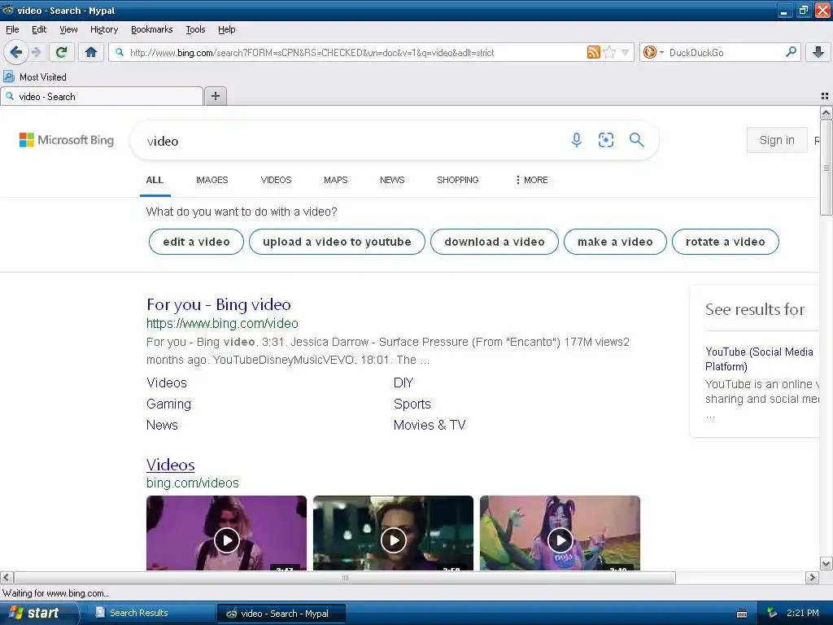Image resolution: width=833 pixels, height=625 pixels.
Task: Open the Movies & TV sublink
Action: tap(430, 425)
